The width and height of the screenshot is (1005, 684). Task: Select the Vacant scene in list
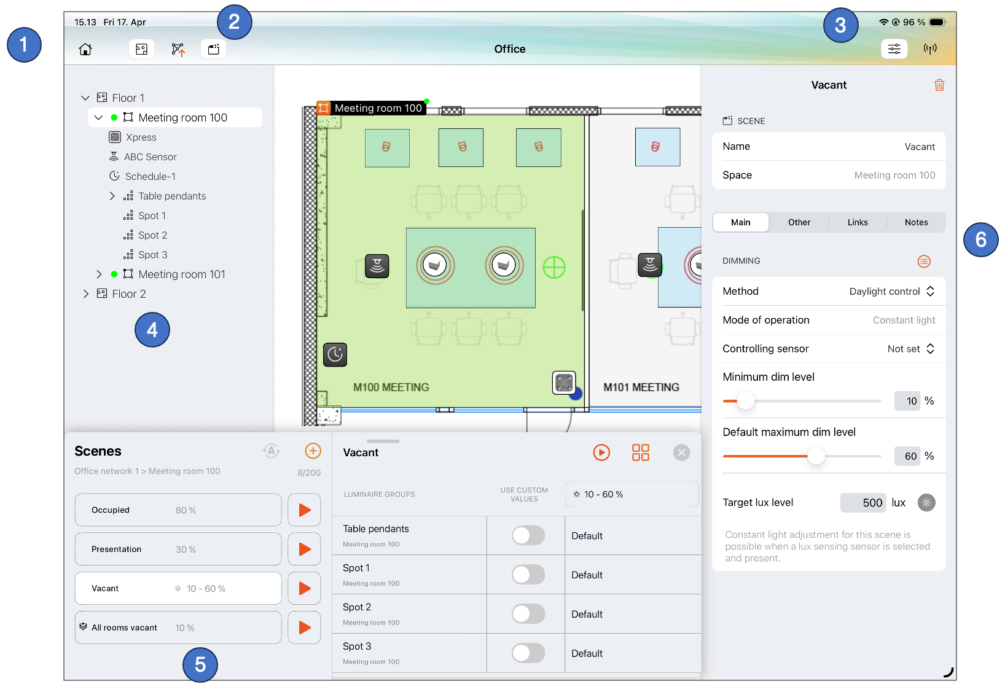click(x=178, y=588)
